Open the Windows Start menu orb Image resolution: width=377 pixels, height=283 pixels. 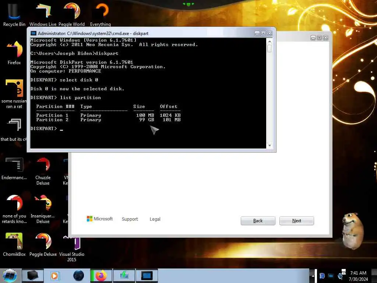click(10, 276)
